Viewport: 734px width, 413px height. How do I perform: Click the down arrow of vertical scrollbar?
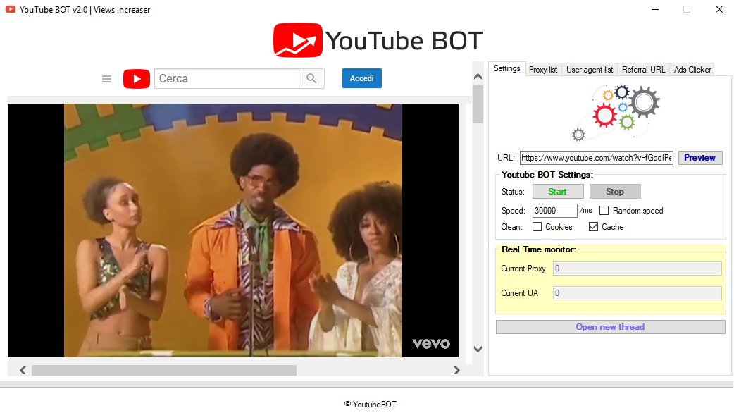coord(478,350)
